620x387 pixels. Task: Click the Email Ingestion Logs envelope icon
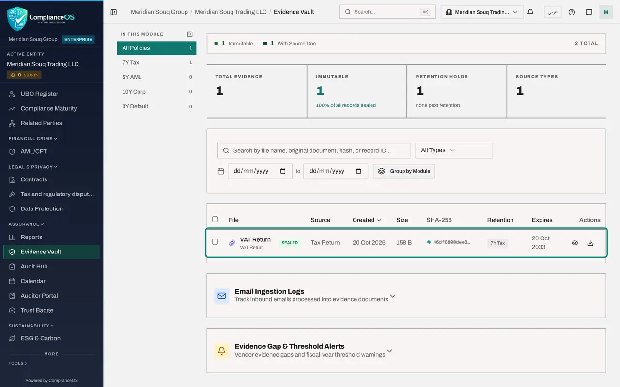click(222, 296)
